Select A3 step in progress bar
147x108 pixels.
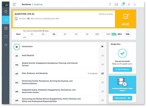coord(54,34)
